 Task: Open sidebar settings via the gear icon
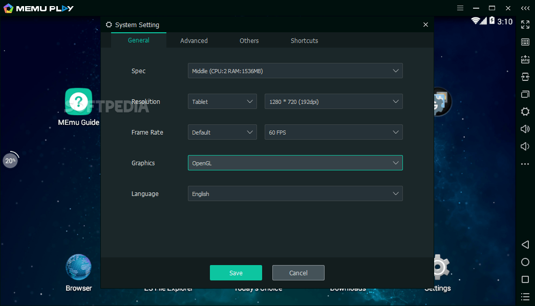point(525,112)
